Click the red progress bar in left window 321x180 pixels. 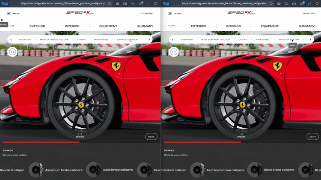pos(41,142)
